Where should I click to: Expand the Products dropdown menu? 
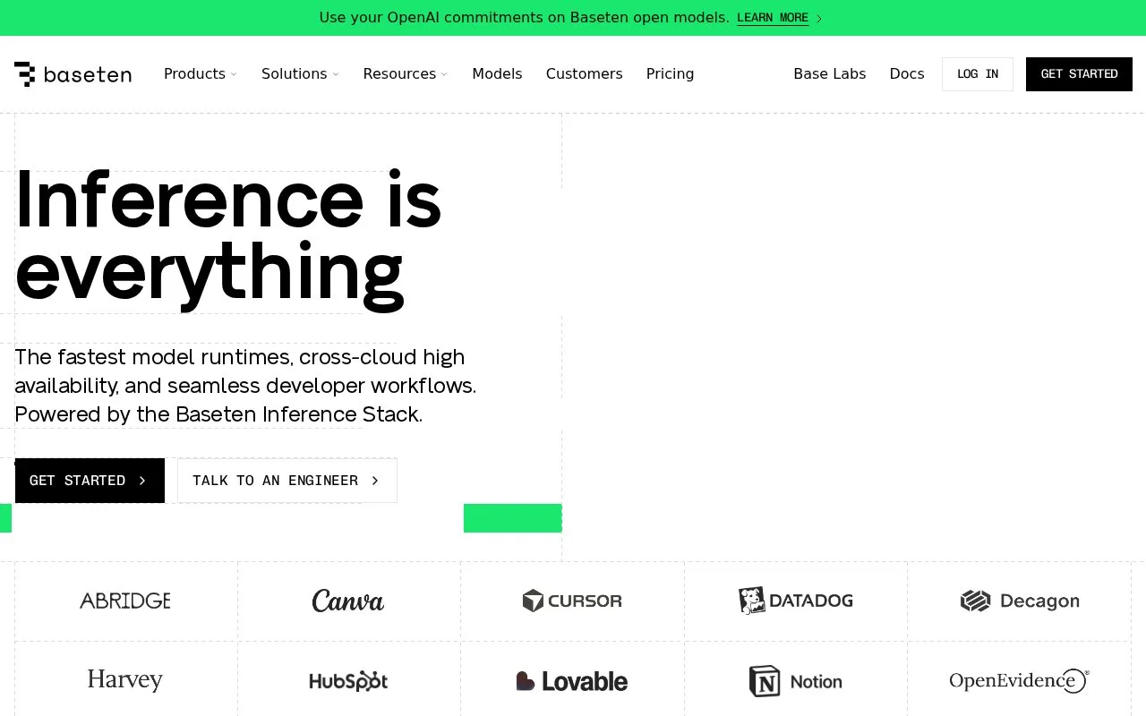201,74
